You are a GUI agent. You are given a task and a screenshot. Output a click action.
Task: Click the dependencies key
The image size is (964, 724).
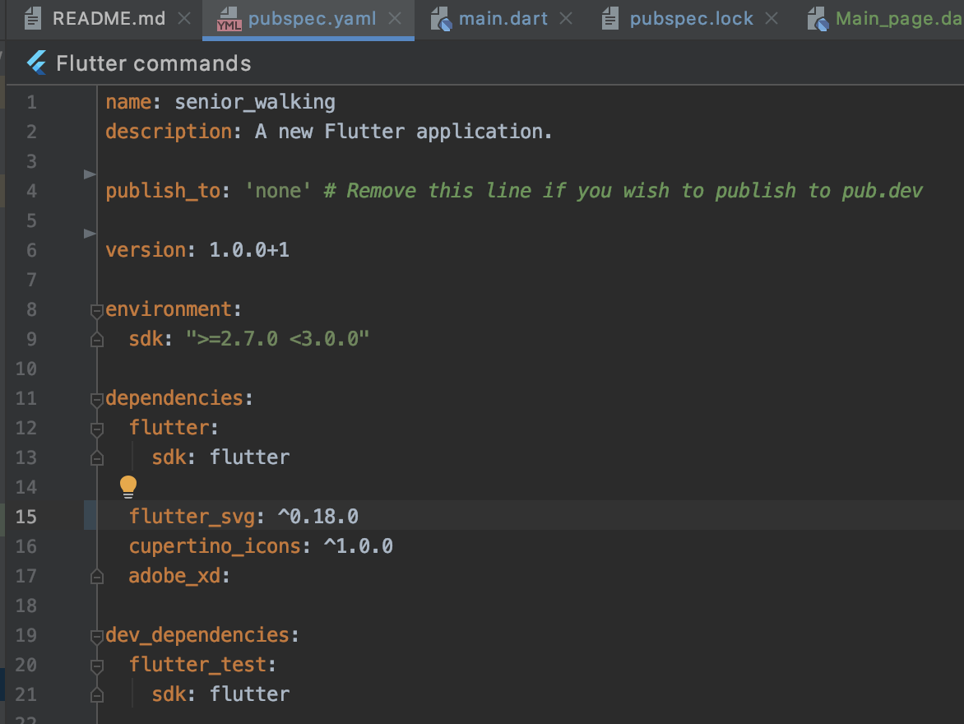tap(174, 398)
